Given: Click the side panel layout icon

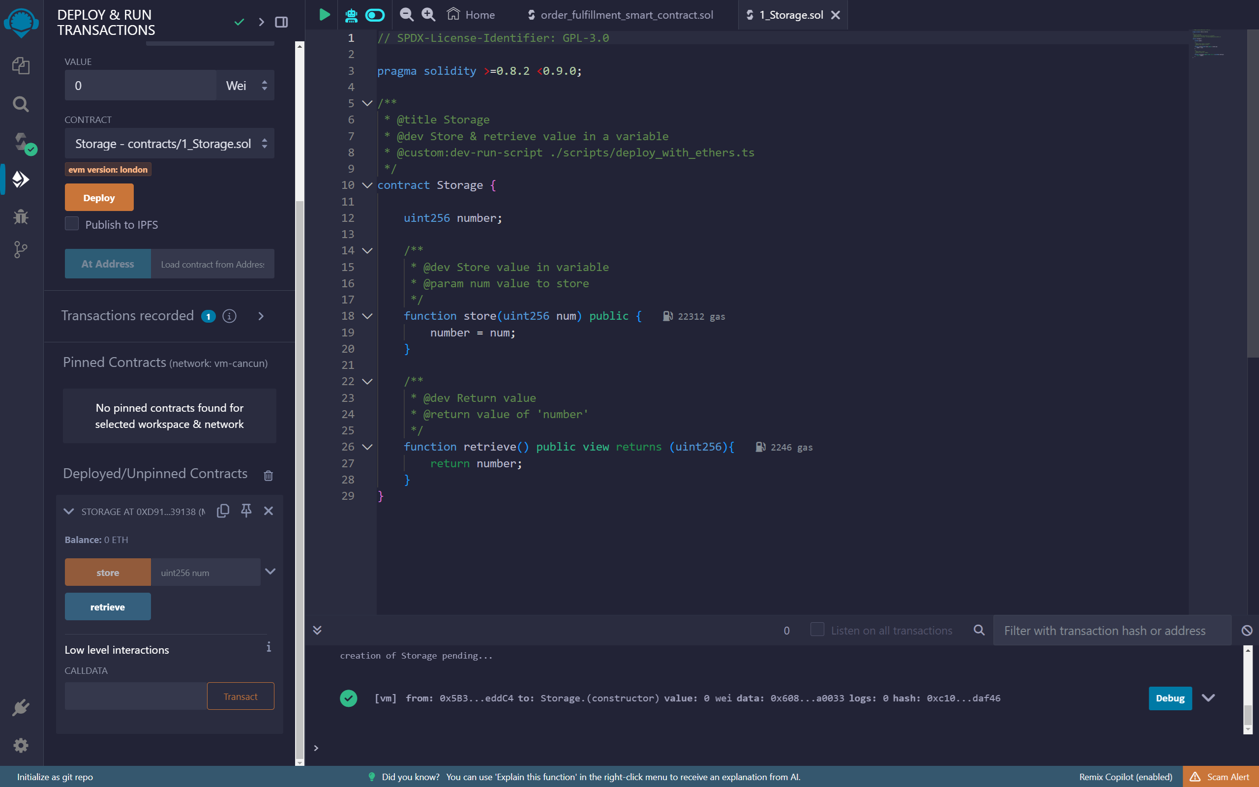Looking at the screenshot, I should pyautogui.click(x=281, y=22).
